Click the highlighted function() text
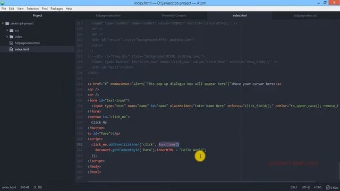 (168, 144)
